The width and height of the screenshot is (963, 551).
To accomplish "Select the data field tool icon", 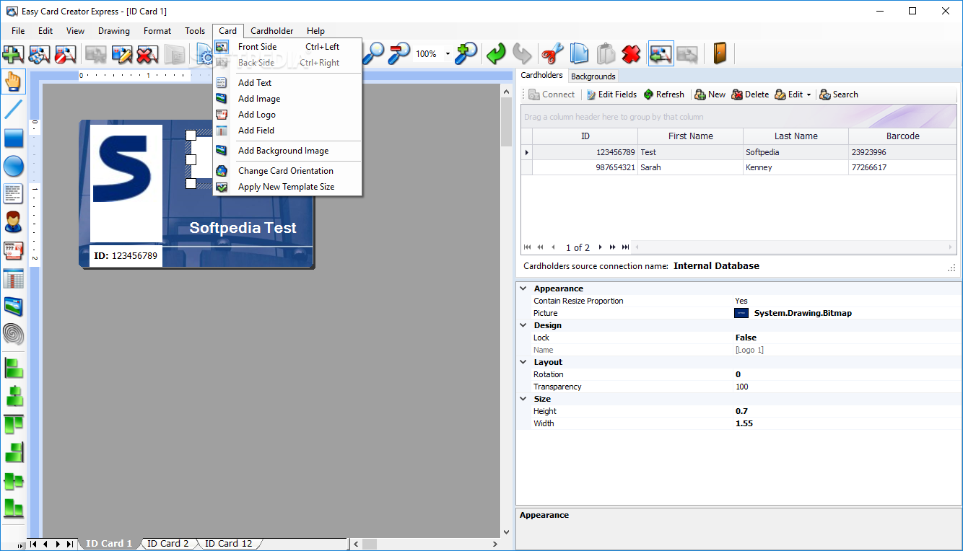I will 13,250.
